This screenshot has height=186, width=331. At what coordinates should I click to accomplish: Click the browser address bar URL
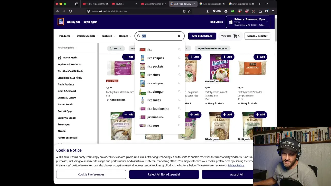tap(109, 11)
